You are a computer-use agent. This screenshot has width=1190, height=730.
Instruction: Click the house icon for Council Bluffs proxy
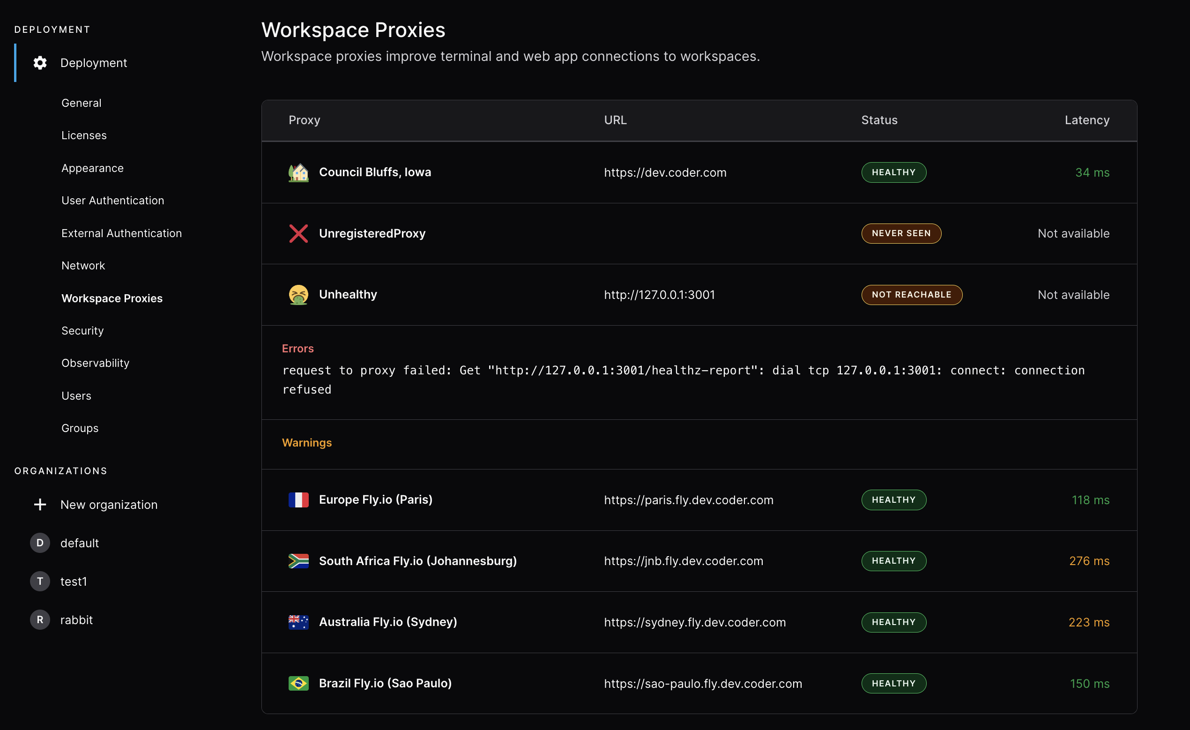point(298,172)
